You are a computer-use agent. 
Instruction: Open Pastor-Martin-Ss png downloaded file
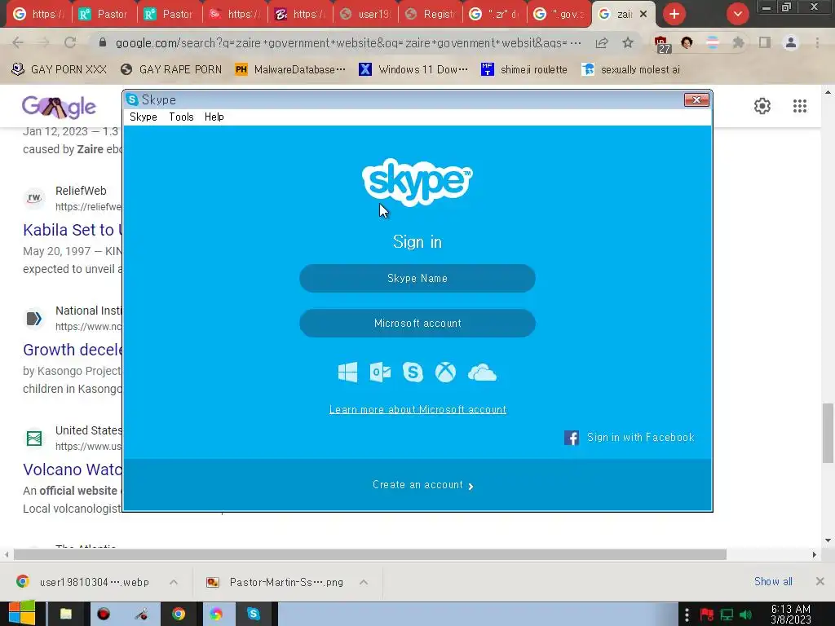tap(276, 582)
